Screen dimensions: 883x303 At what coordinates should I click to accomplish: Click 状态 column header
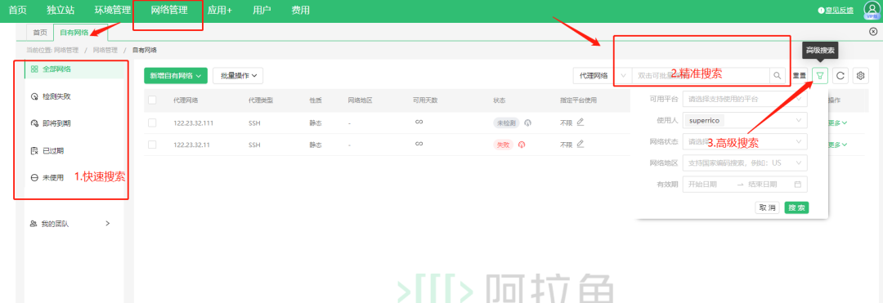pos(499,100)
